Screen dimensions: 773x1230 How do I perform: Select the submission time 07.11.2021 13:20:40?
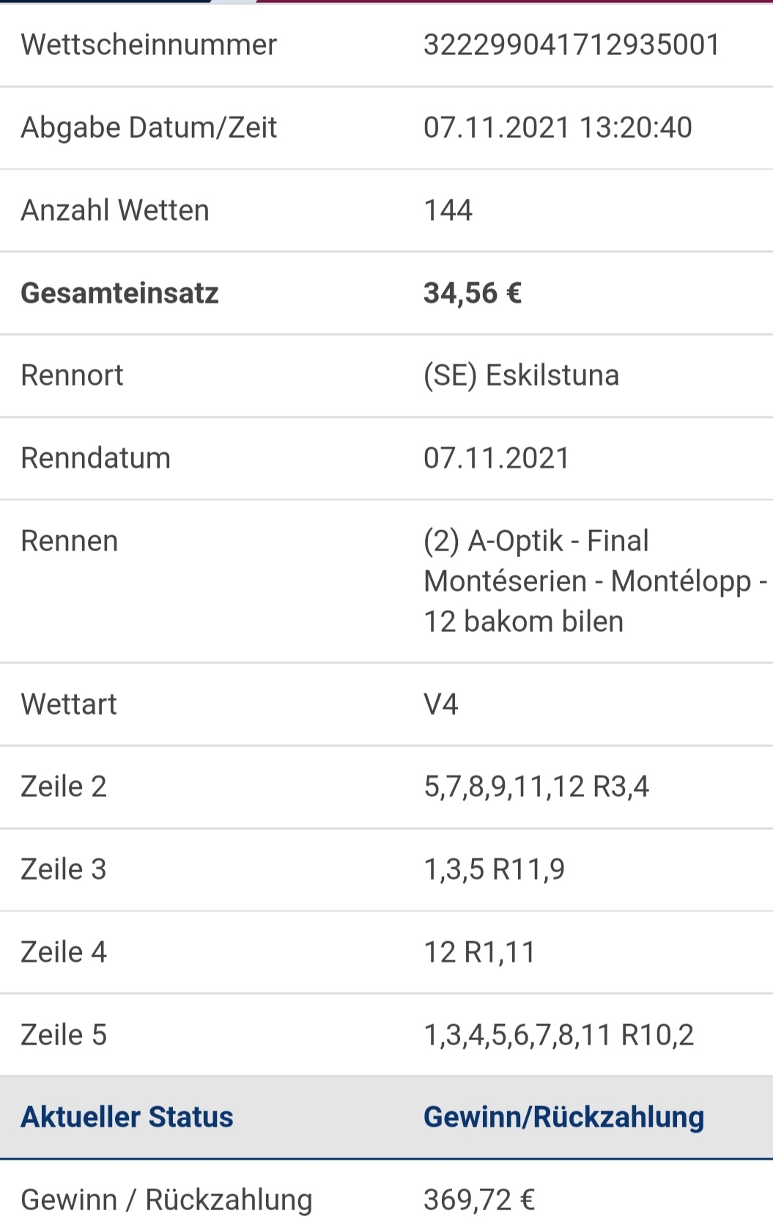[558, 128]
